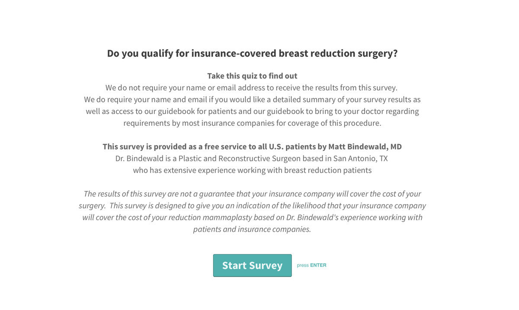
Task: Click the "press ENTER" hint text
Action: pyautogui.click(x=311, y=265)
